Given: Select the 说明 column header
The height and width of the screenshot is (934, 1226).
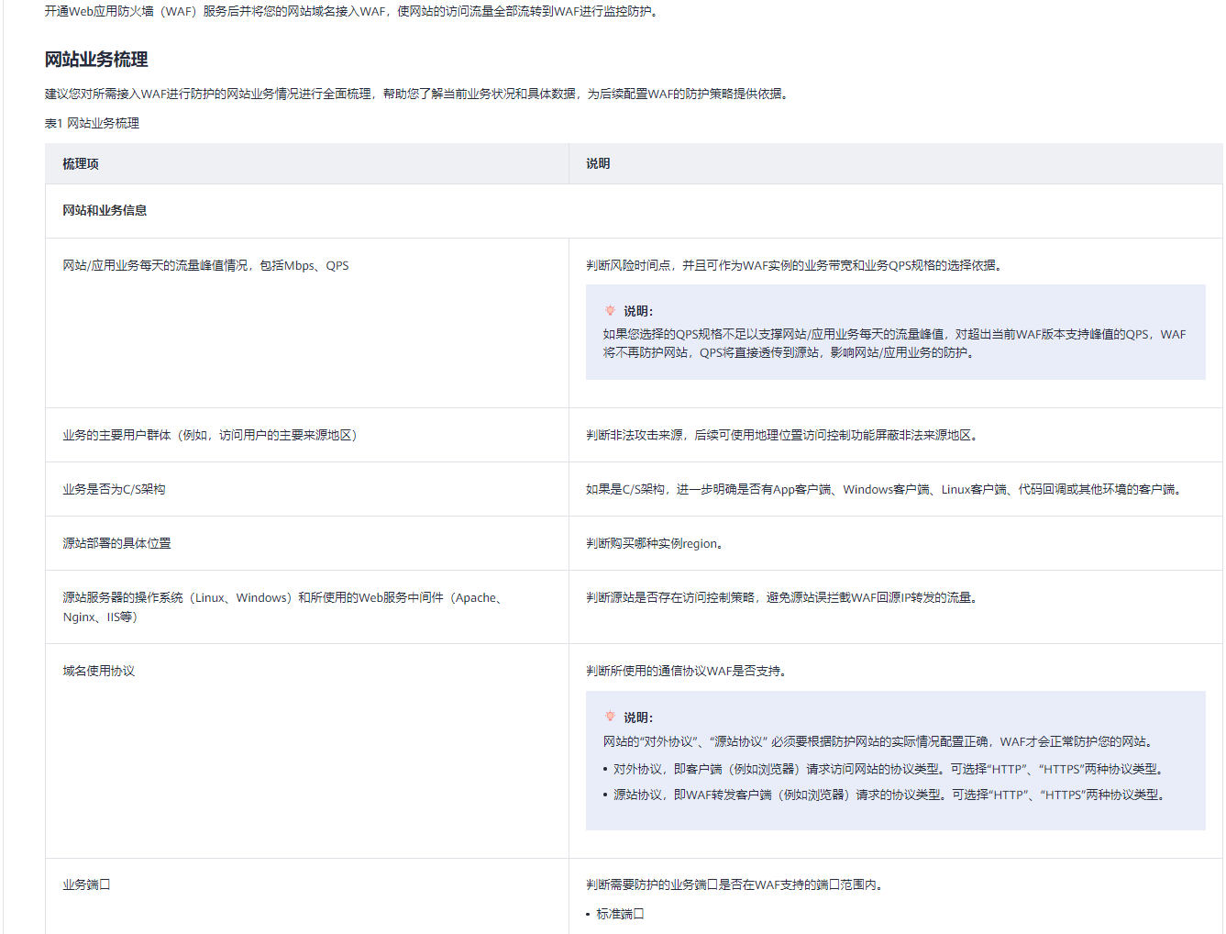Looking at the screenshot, I should click(596, 163).
